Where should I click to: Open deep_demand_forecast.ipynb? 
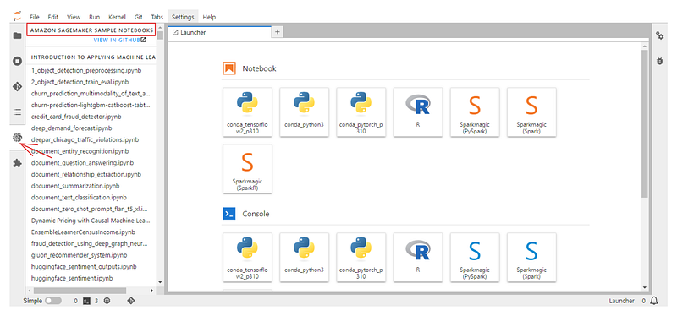(72, 128)
